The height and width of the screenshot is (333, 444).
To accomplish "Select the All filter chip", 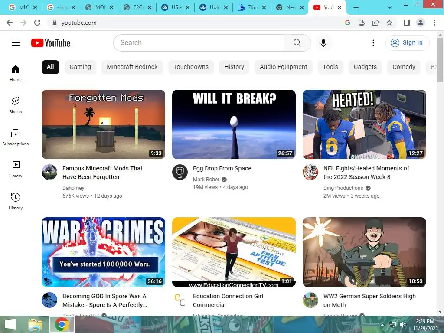I will 50,67.
